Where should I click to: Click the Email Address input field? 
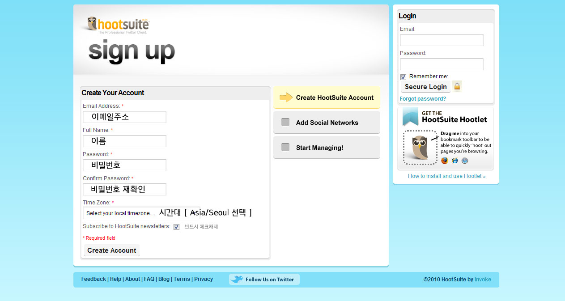(124, 117)
